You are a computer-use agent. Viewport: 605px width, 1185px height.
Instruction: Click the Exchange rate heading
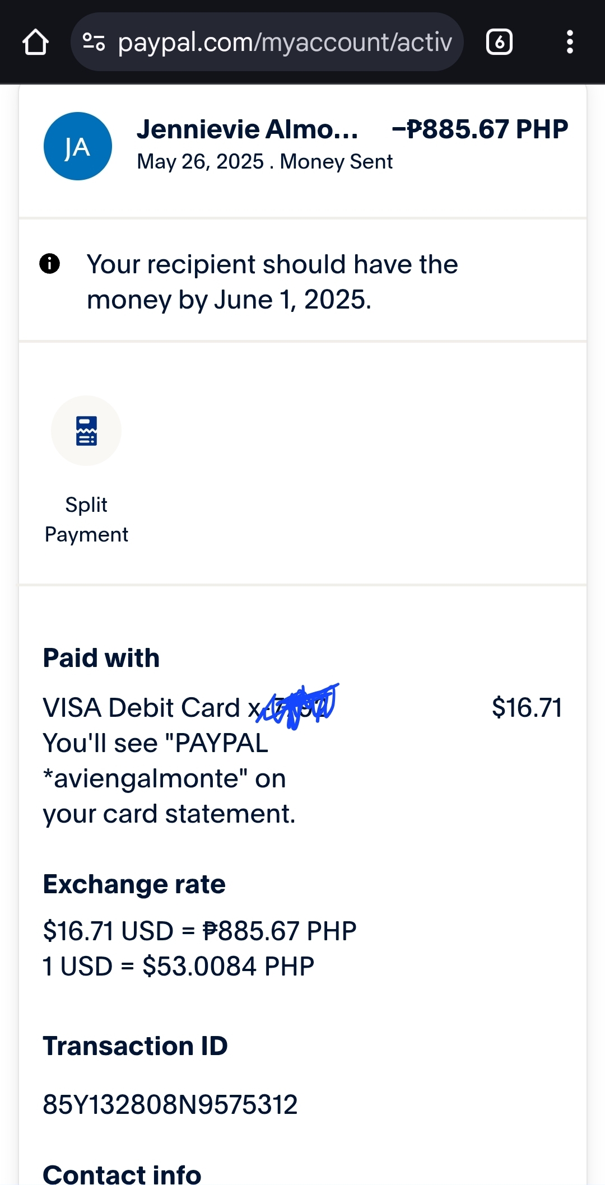point(134,885)
